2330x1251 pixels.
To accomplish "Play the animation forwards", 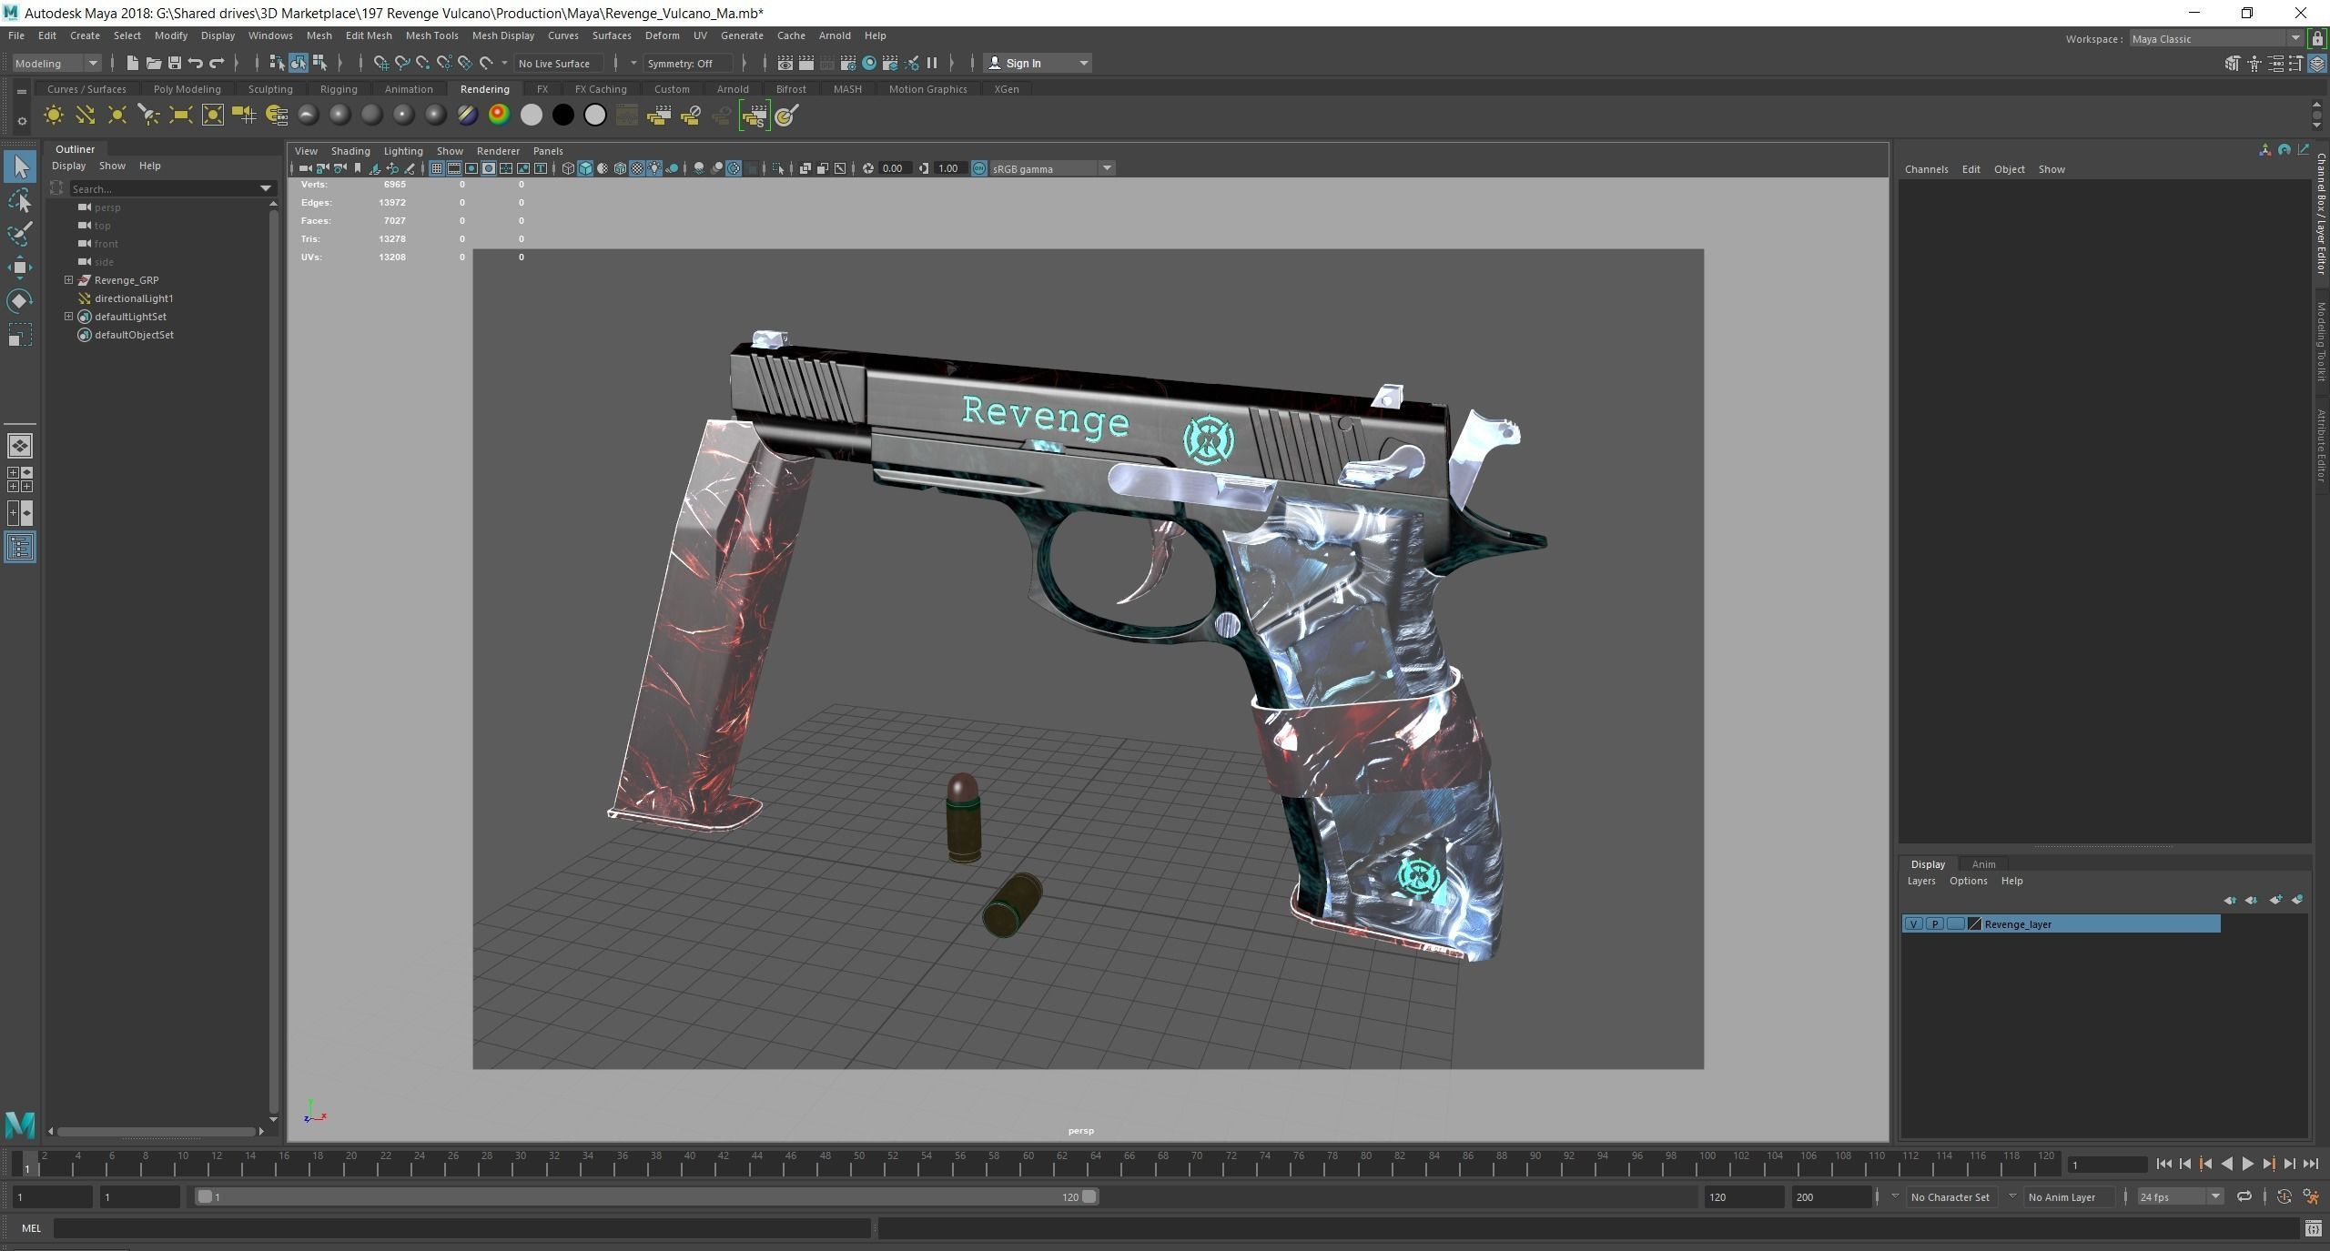I will click(2247, 1164).
